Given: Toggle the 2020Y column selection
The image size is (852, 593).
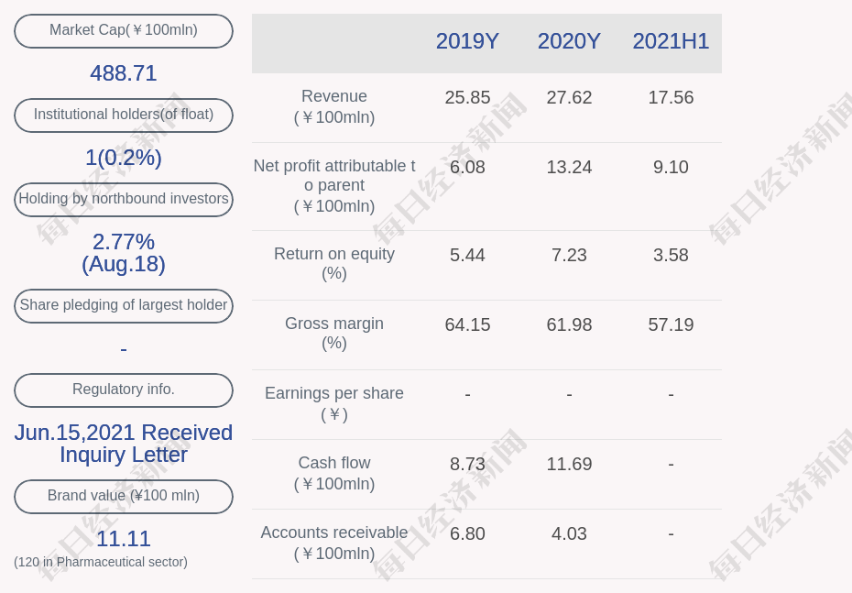Looking at the screenshot, I should point(569,41).
